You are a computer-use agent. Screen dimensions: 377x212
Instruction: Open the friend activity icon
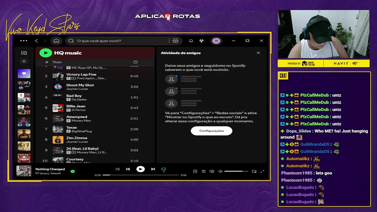201,41
